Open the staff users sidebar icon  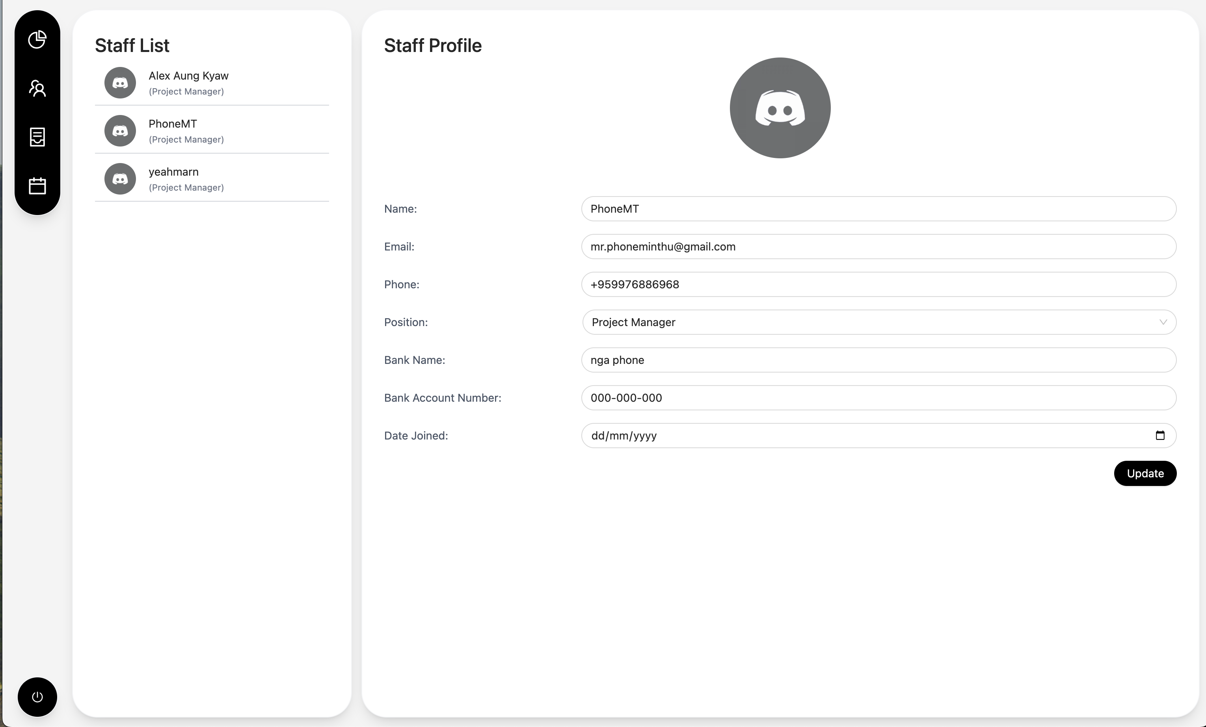click(37, 89)
